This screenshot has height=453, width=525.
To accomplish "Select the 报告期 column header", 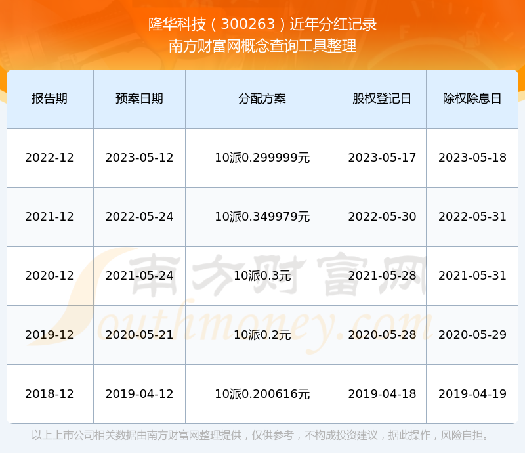I will click(x=50, y=98).
